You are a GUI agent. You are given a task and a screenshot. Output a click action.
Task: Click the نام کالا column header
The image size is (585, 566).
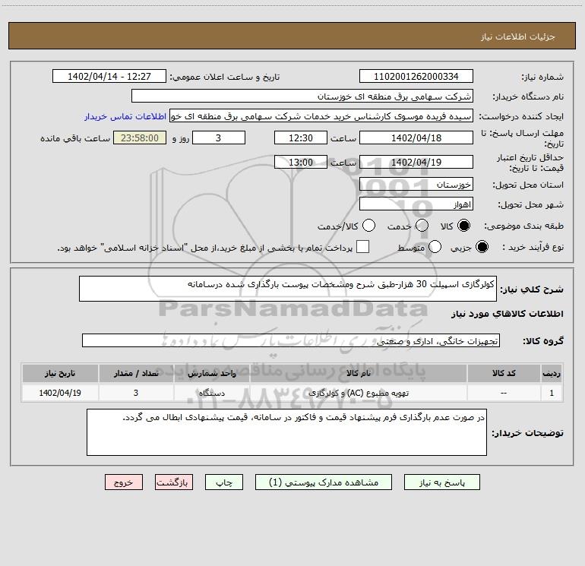358,374
